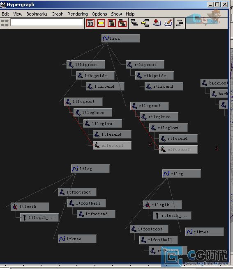Screen dimensions: 233x269
Task: Toggle freeform or automatic layout icon
Action: click(x=180, y=23)
